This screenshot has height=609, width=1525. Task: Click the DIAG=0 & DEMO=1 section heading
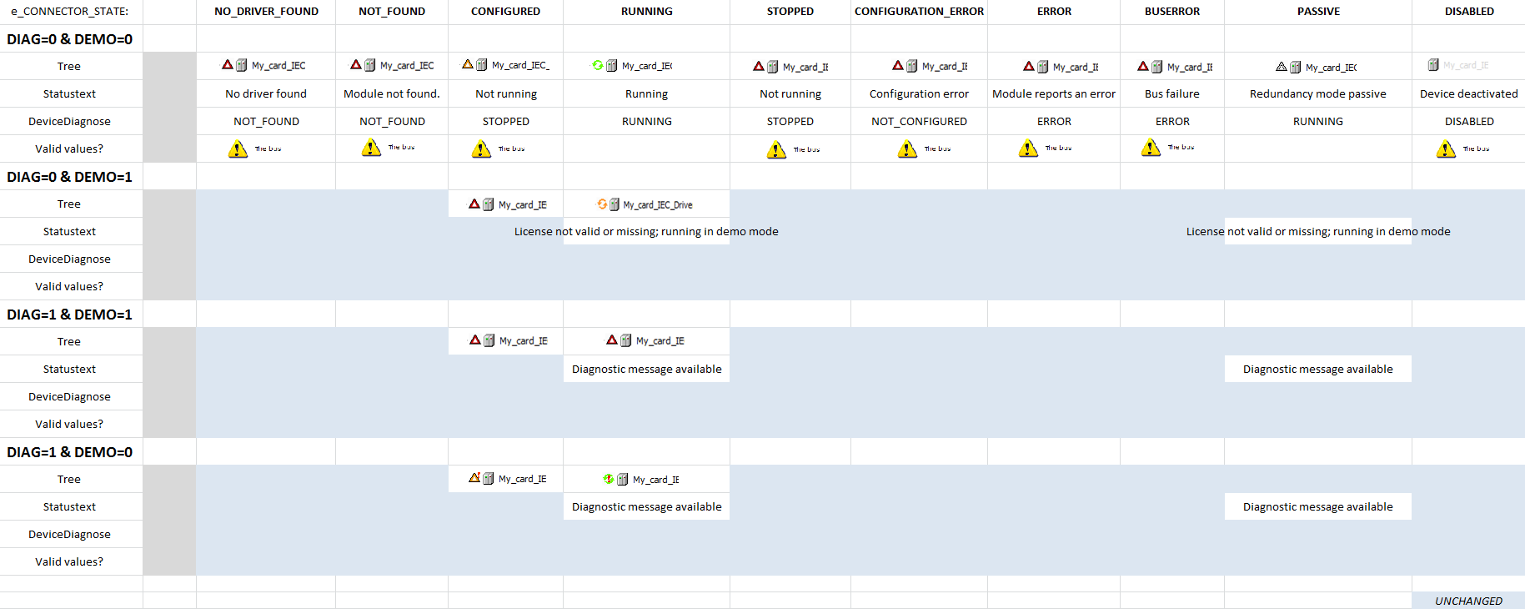(70, 177)
